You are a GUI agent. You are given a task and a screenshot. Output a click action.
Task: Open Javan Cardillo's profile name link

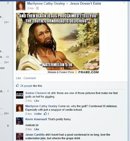(x=35, y=135)
